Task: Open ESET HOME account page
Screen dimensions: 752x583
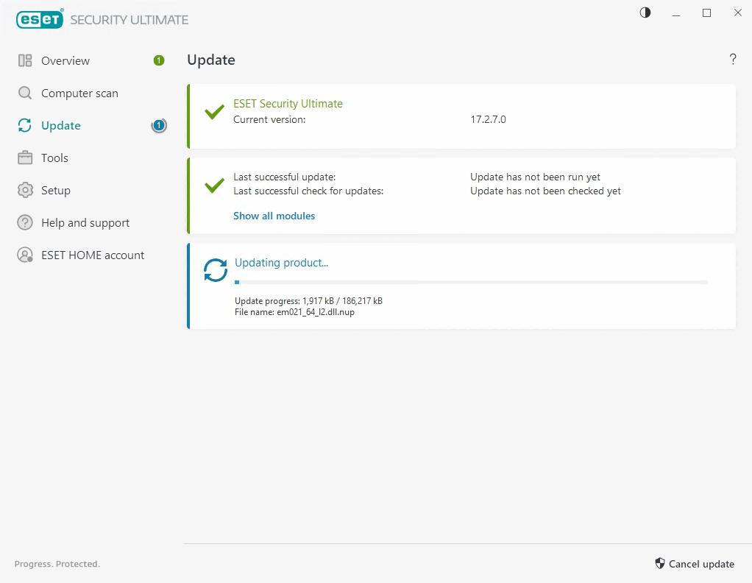Action: pyautogui.click(x=93, y=255)
